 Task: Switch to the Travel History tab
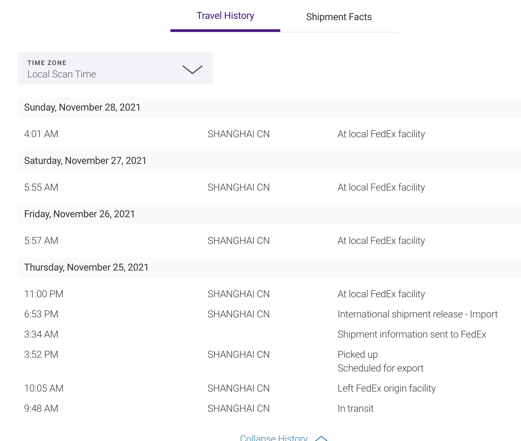(225, 16)
